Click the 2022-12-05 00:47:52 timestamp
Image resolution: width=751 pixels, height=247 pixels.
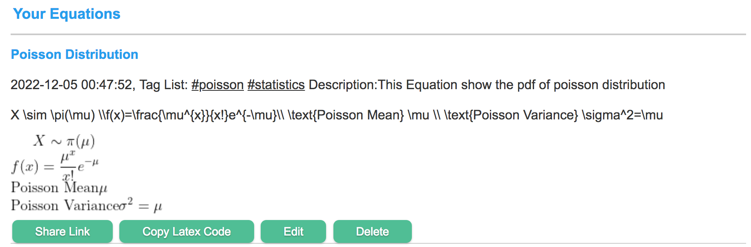tap(72, 85)
